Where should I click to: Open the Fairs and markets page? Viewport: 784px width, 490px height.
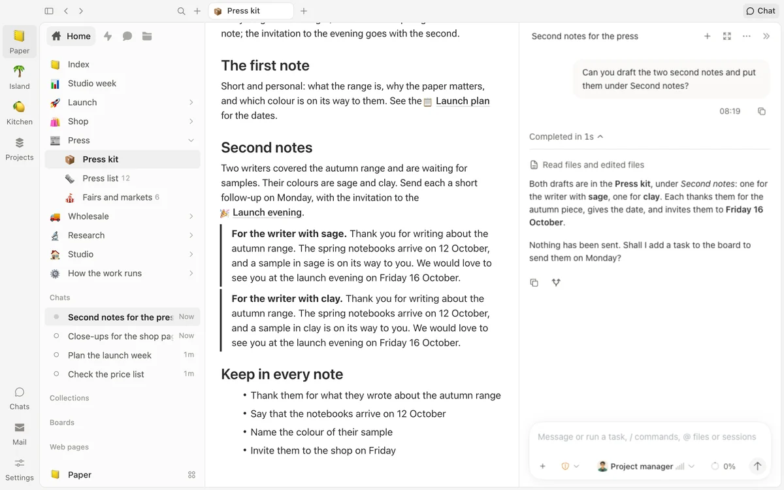122,197
